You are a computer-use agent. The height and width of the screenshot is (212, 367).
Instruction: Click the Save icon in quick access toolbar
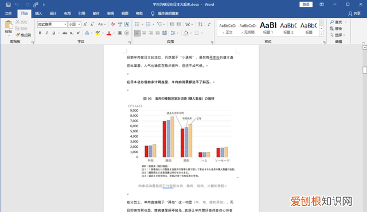tap(8, 5)
